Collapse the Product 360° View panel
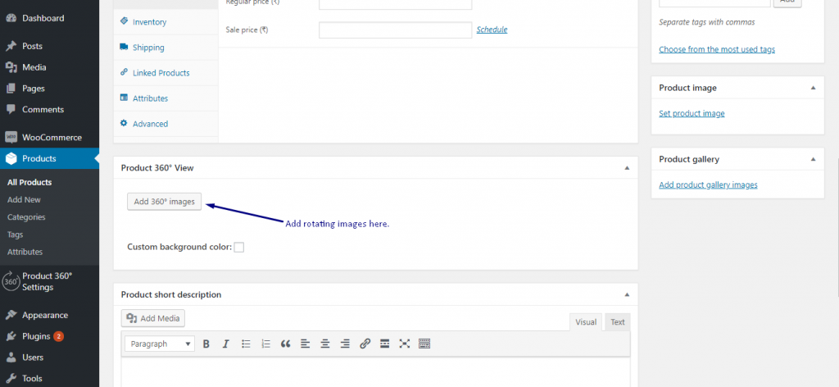This screenshot has height=387, width=839. 627,168
